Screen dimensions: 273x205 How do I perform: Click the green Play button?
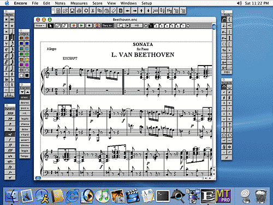(81, 26)
